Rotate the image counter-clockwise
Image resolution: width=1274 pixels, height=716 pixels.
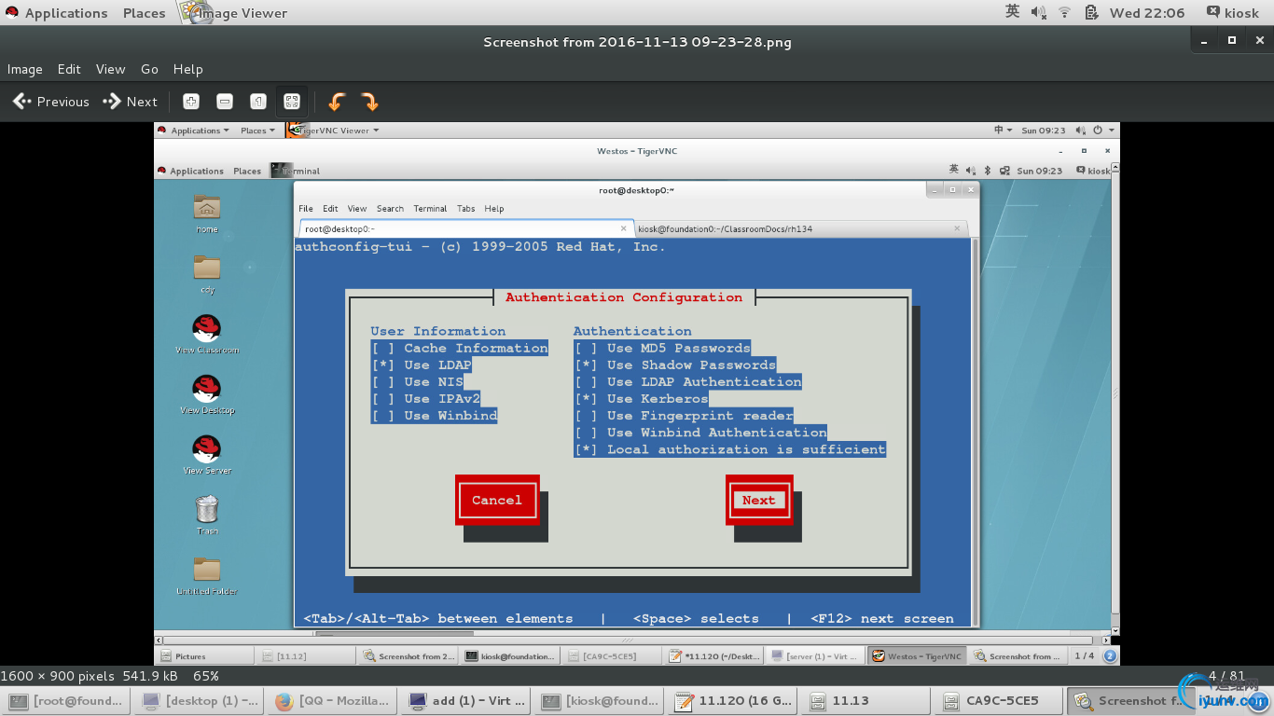337,102
